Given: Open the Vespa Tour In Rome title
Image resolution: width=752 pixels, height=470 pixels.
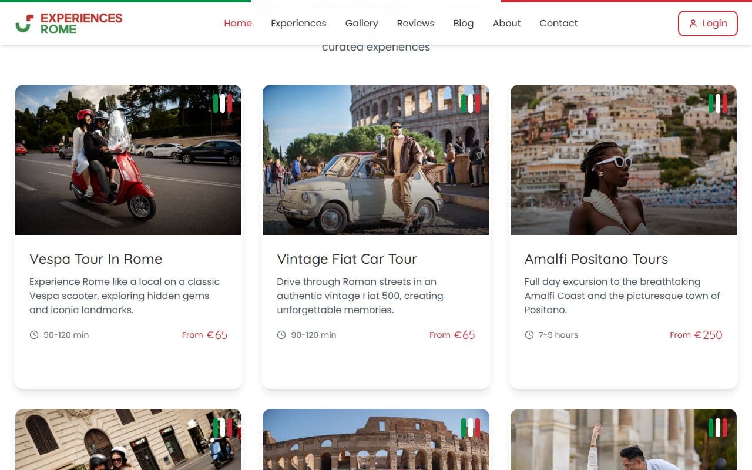Looking at the screenshot, I should (96, 259).
